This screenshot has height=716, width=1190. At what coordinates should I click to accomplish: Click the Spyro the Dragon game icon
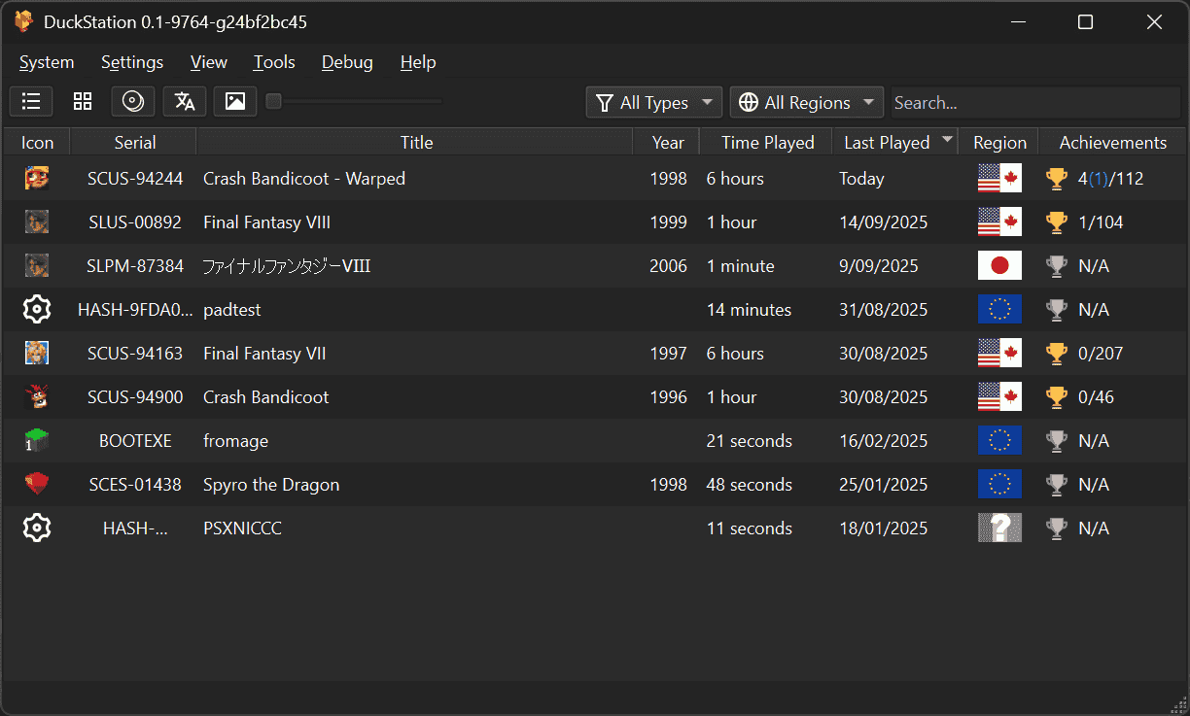(x=37, y=484)
